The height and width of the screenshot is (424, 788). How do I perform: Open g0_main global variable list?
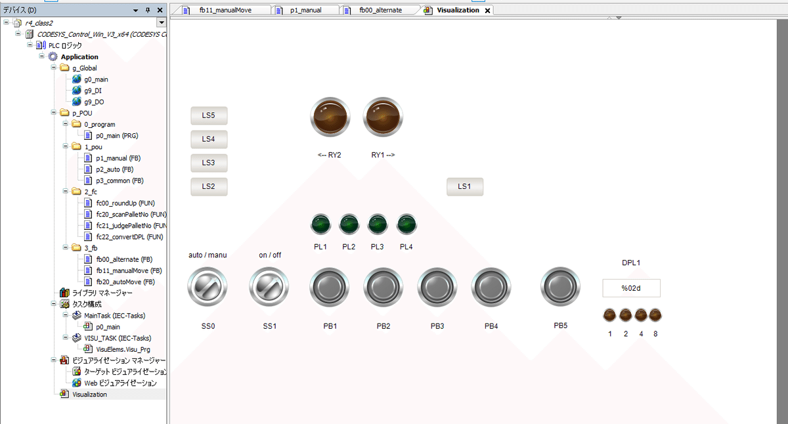coord(95,79)
